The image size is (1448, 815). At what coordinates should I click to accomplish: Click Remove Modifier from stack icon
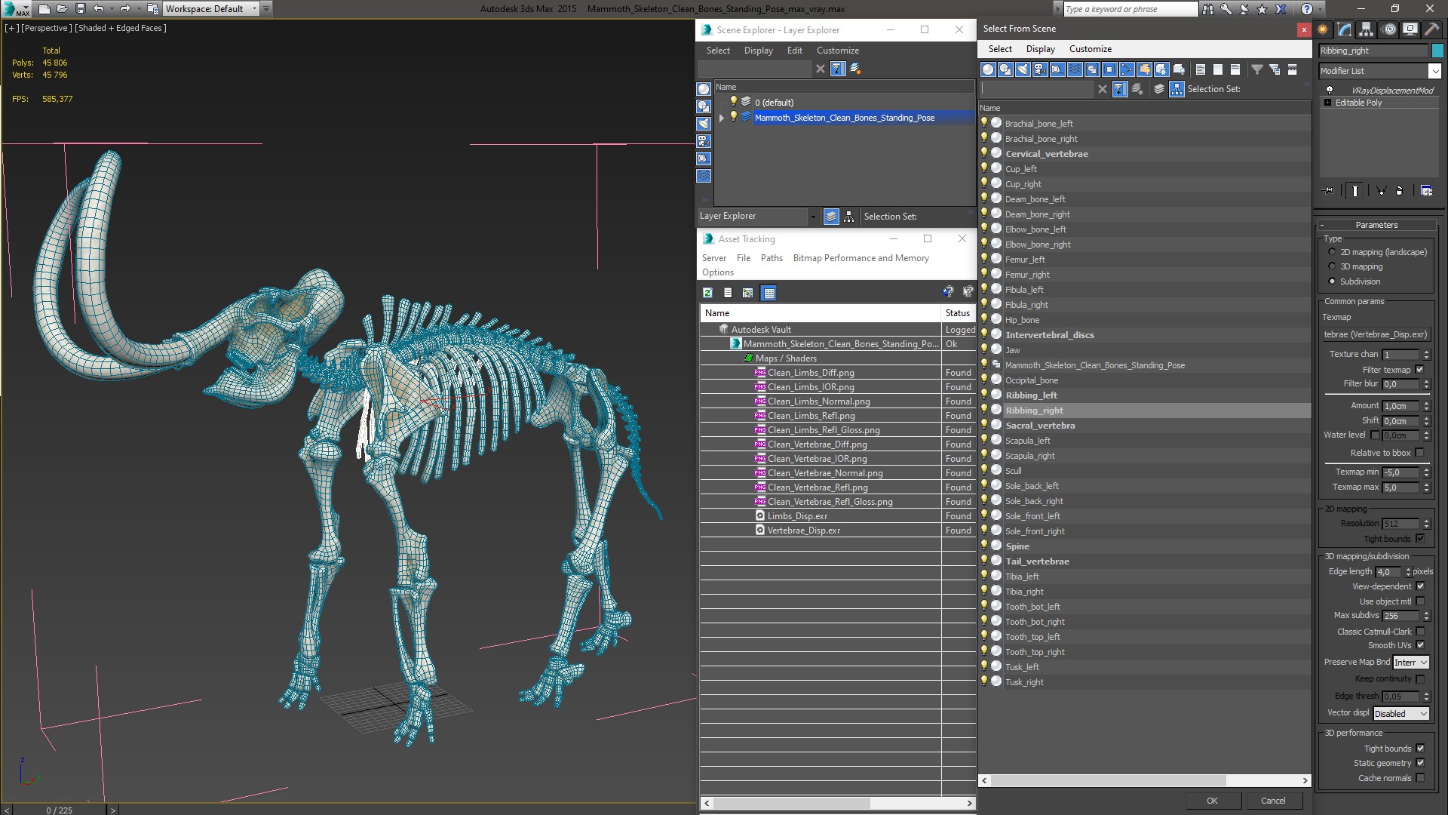[1400, 191]
